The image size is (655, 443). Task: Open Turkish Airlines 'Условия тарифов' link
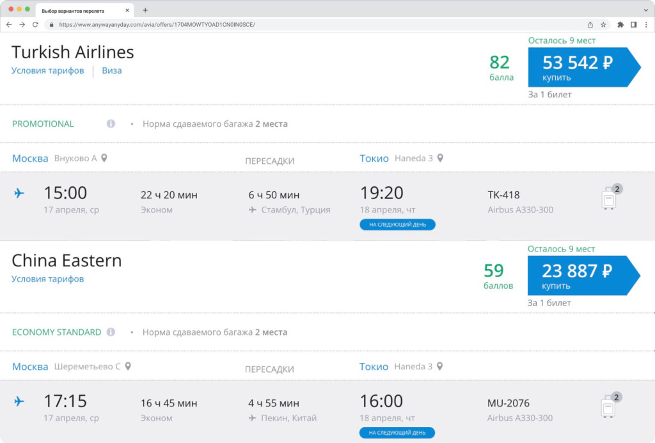pyautogui.click(x=47, y=70)
